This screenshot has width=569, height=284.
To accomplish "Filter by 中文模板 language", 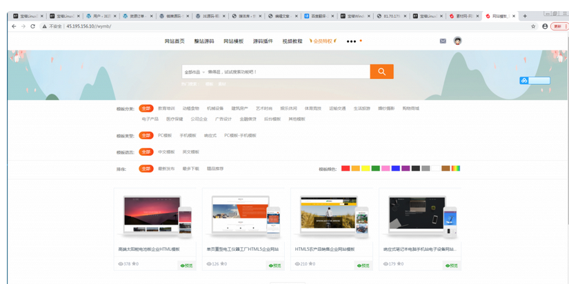I will point(166,152).
